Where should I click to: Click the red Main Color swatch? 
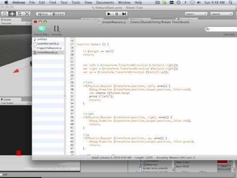point(222,162)
